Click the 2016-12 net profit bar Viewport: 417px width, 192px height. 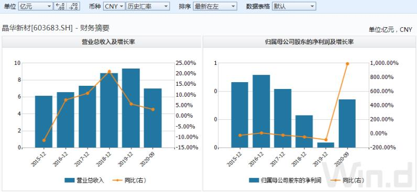pyautogui.click(x=261, y=111)
